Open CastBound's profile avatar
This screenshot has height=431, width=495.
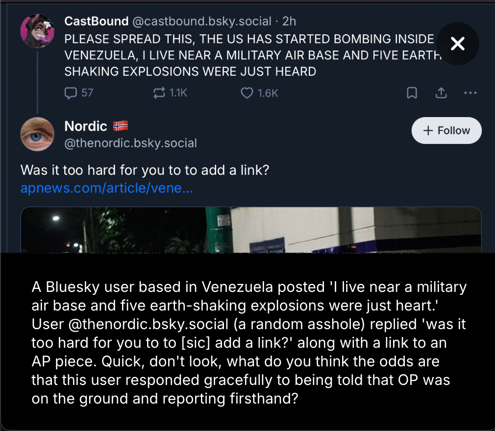coord(37,31)
